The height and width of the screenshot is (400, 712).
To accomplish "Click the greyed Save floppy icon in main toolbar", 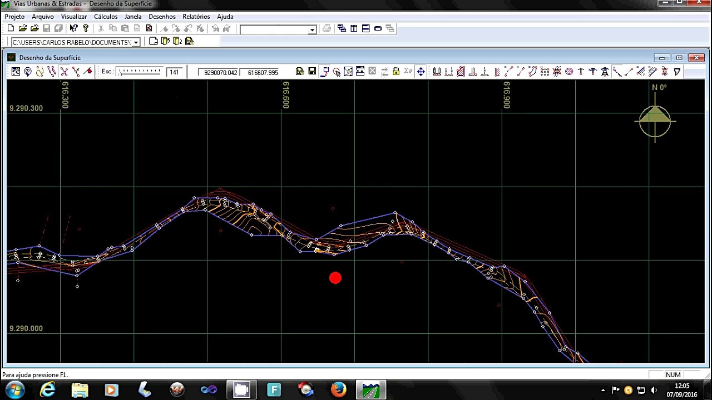I will pos(47,28).
